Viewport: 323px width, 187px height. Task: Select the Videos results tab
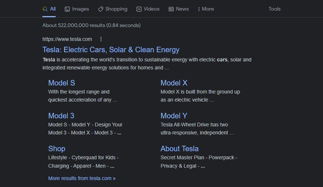148,9
